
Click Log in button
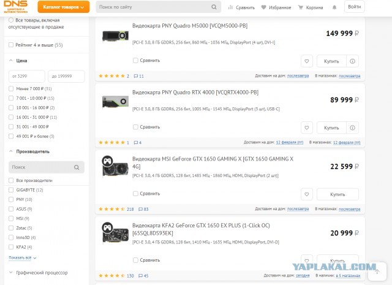click(x=354, y=7)
